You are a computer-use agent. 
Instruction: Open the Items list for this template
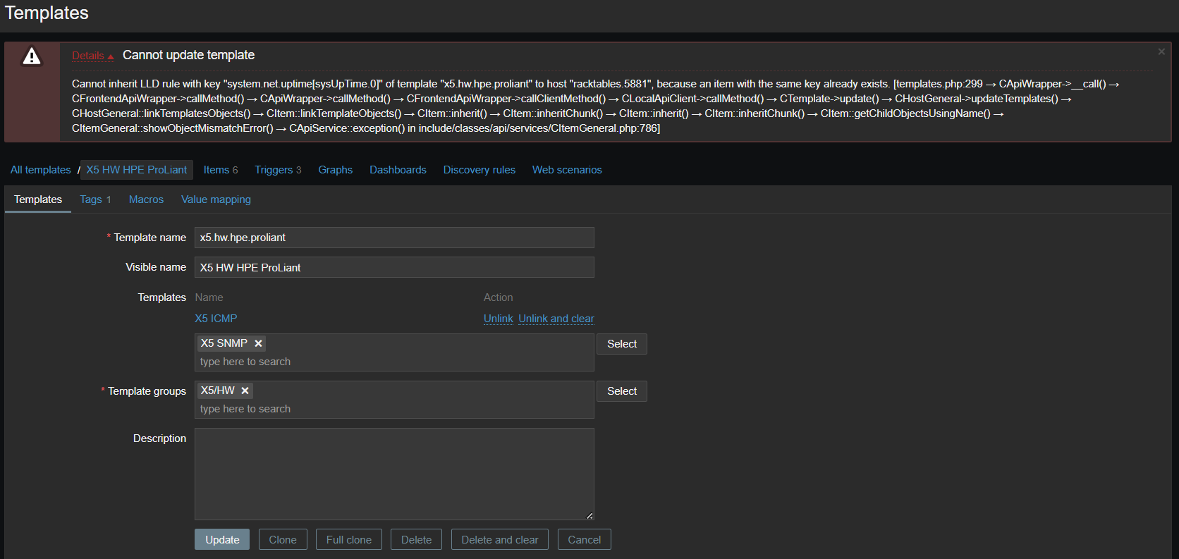click(x=220, y=170)
